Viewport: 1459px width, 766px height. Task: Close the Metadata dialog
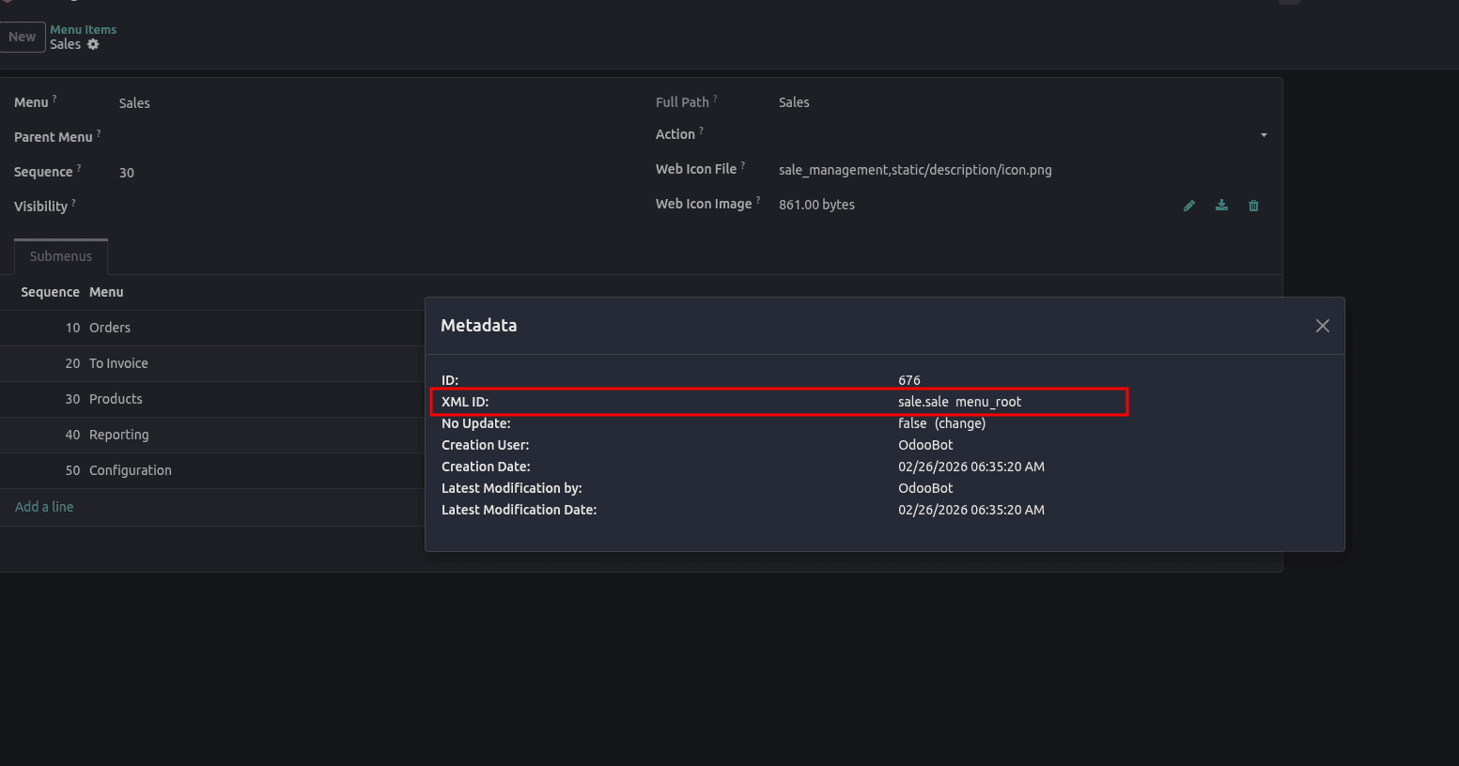pos(1322,326)
